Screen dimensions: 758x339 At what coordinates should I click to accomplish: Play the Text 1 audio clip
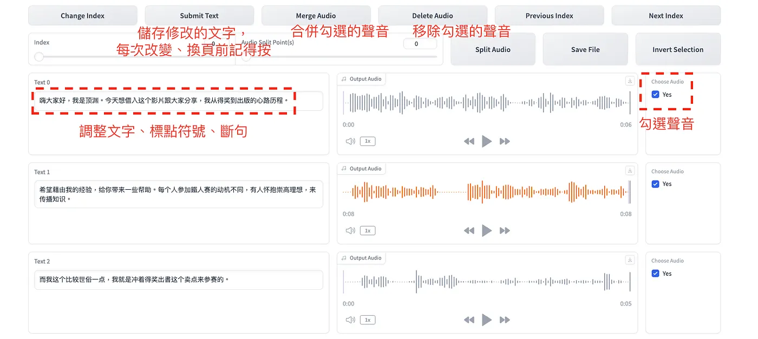tap(487, 230)
